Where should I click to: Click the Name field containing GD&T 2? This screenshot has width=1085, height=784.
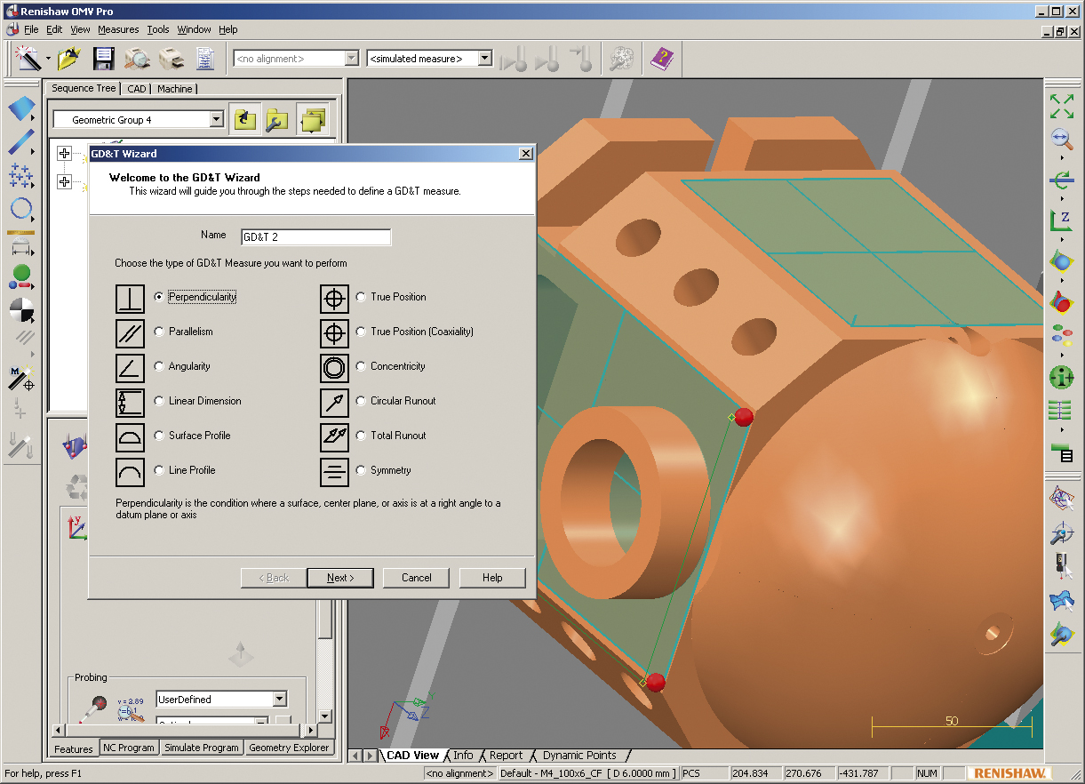pyautogui.click(x=315, y=237)
